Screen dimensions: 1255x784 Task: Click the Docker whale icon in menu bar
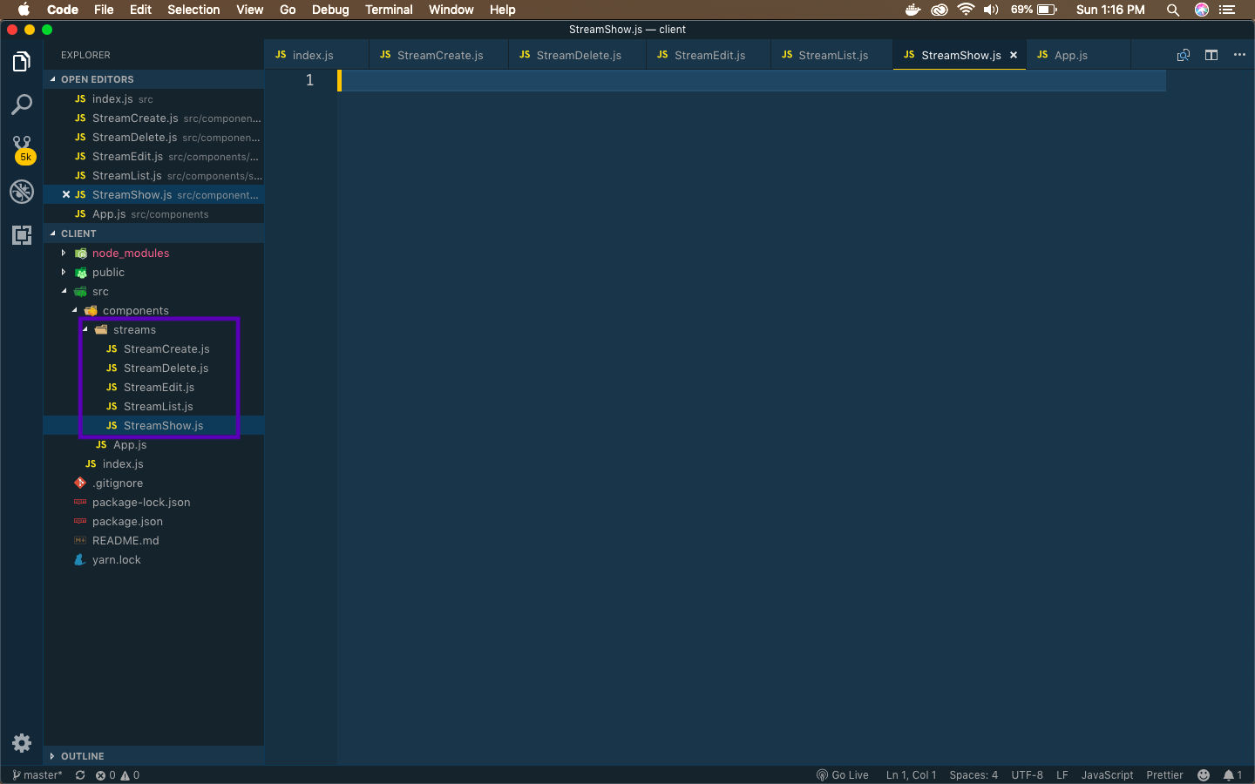tap(912, 10)
